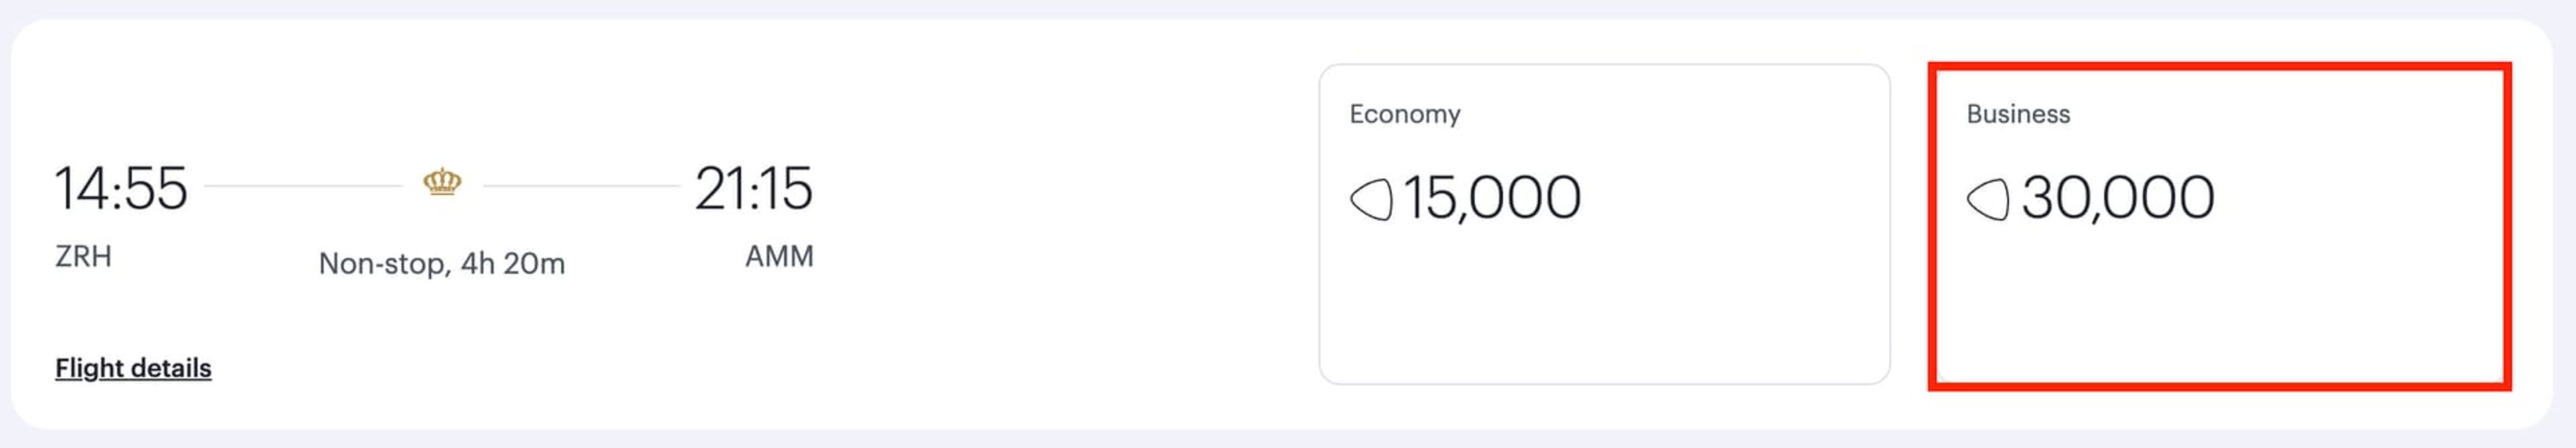Click the Avios icon beside 15,000
Screen dimensions: 2576x448
point(1371,199)
